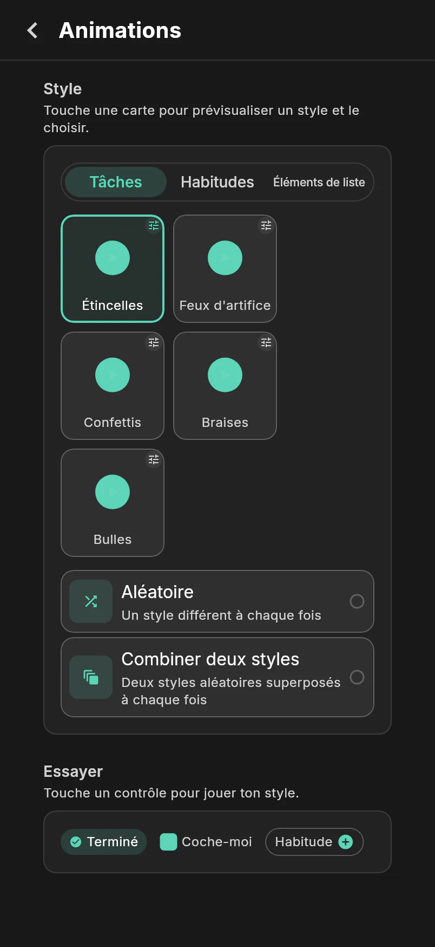Select the Combiner deux styles radio button

[x=357, y=677]
